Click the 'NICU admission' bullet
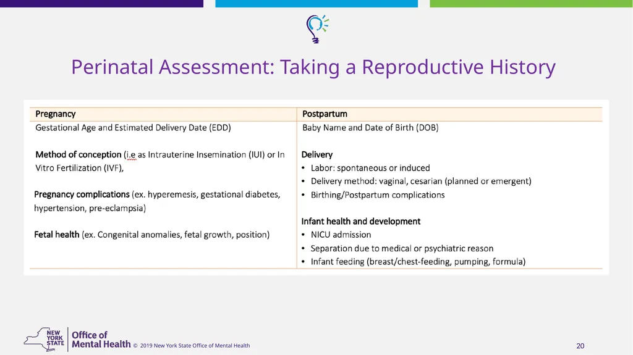The width and height of the screenshot is (633, 355). click(341, 235)
